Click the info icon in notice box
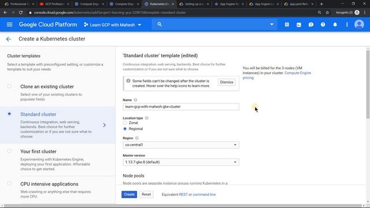The image size is (370, 208). point(128,81)
